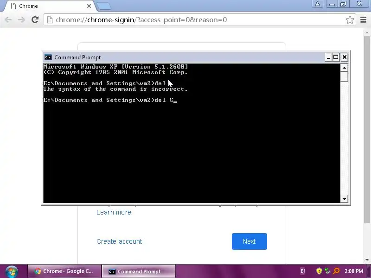Screen dimensions: 371x278
Task: Click 'The syntax of the command is incorrect.' text
Action: [115, 89]
